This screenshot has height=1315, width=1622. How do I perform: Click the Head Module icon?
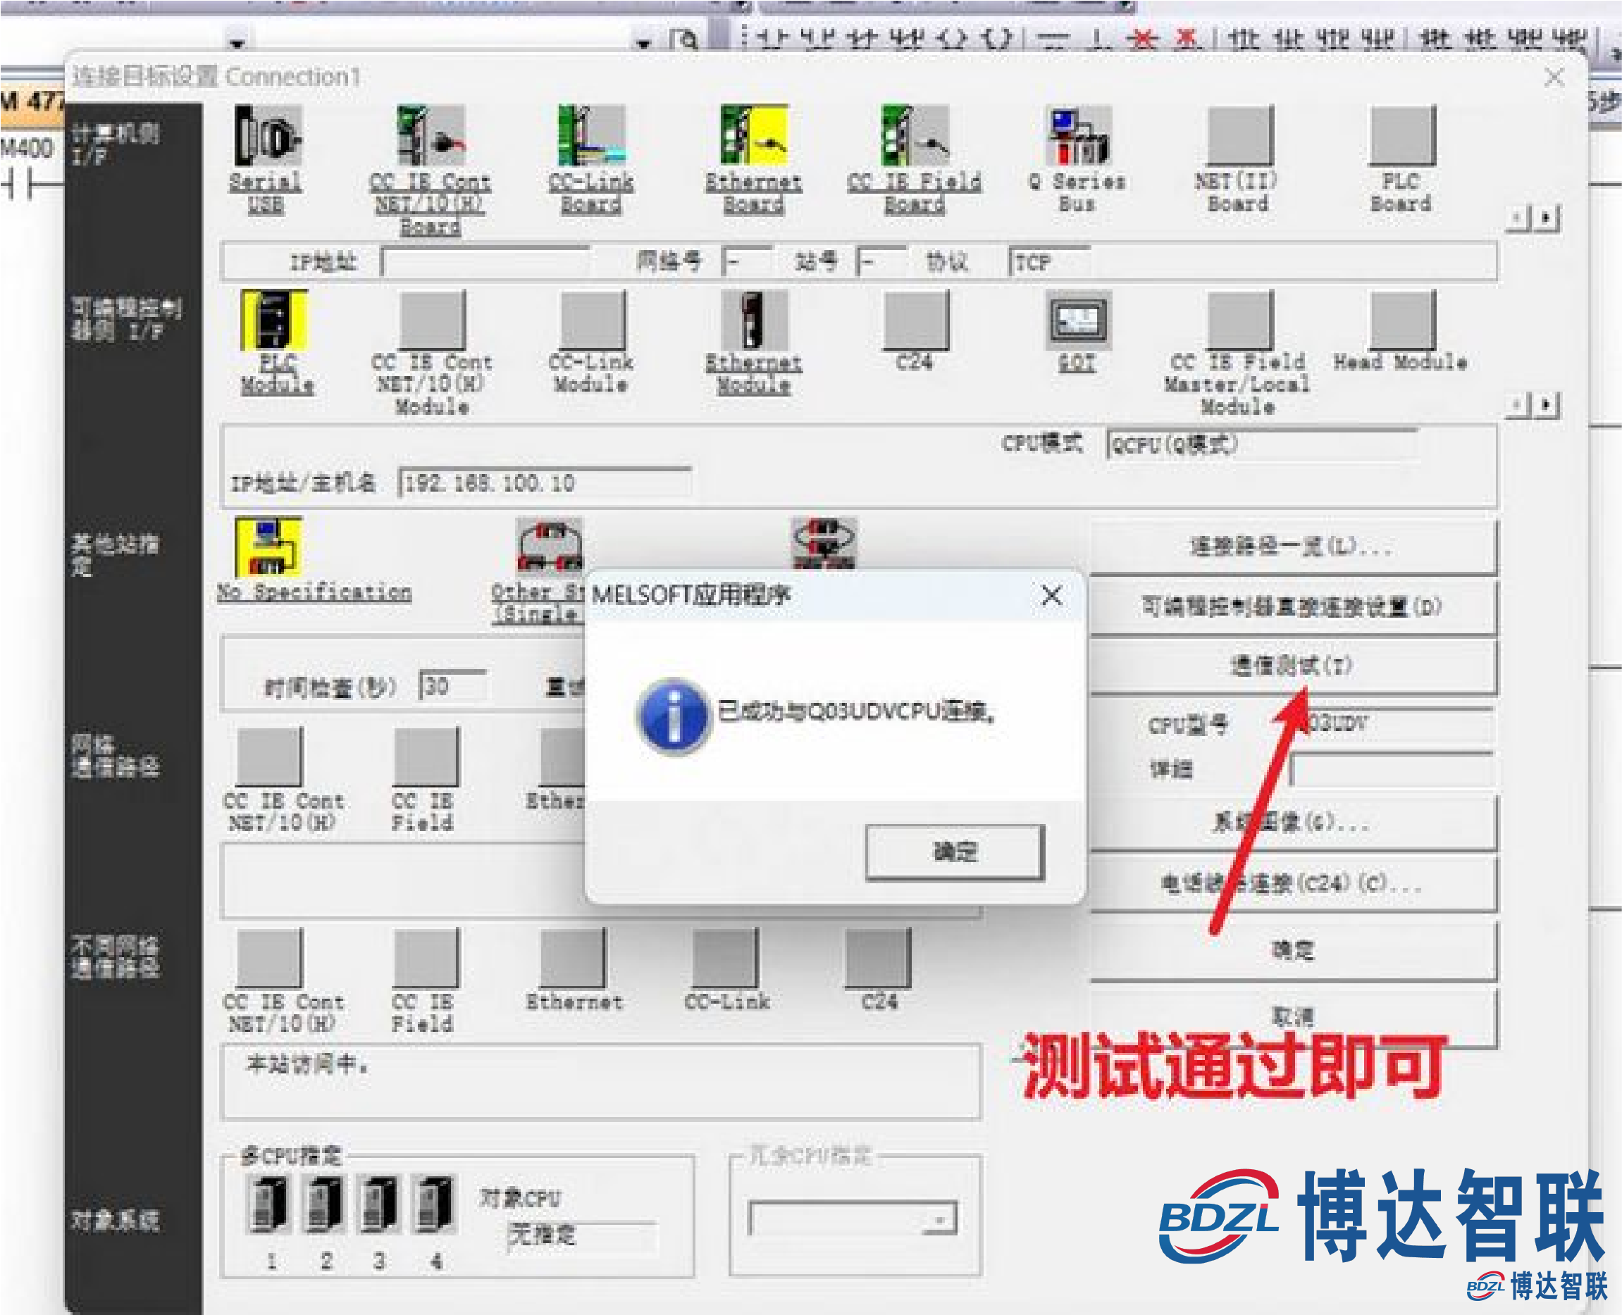pos(1402,319)
